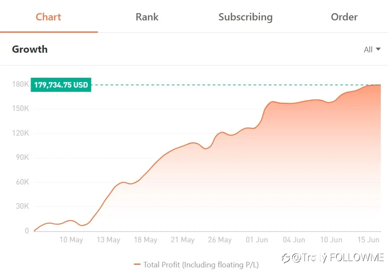Viewport: 388px width, 275px height.
Task: Select the 10 May axis date
Action: coord(71,240)
